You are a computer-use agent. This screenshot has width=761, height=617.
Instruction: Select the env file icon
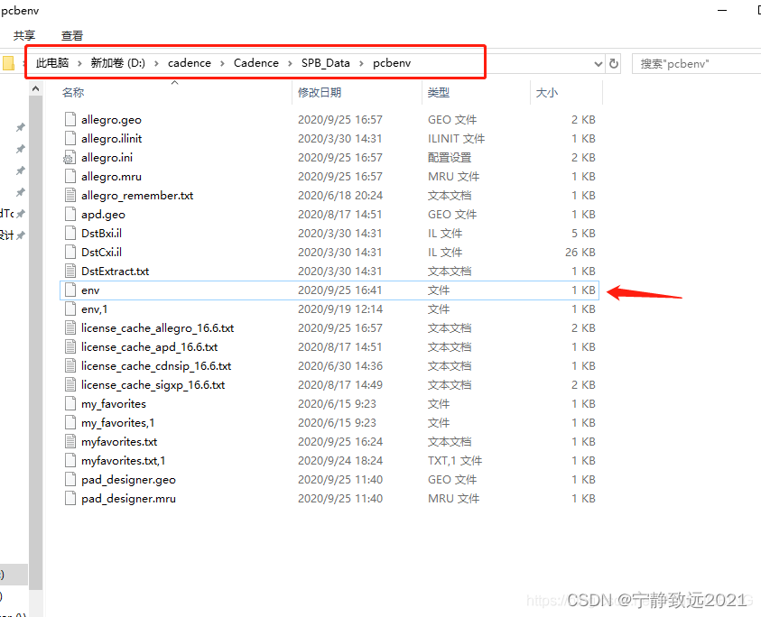(71, 290)
